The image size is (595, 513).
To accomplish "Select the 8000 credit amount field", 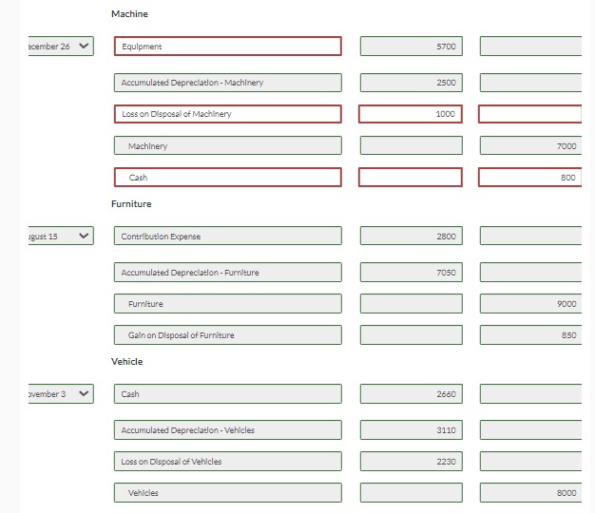I will click(x=530, y=493).
